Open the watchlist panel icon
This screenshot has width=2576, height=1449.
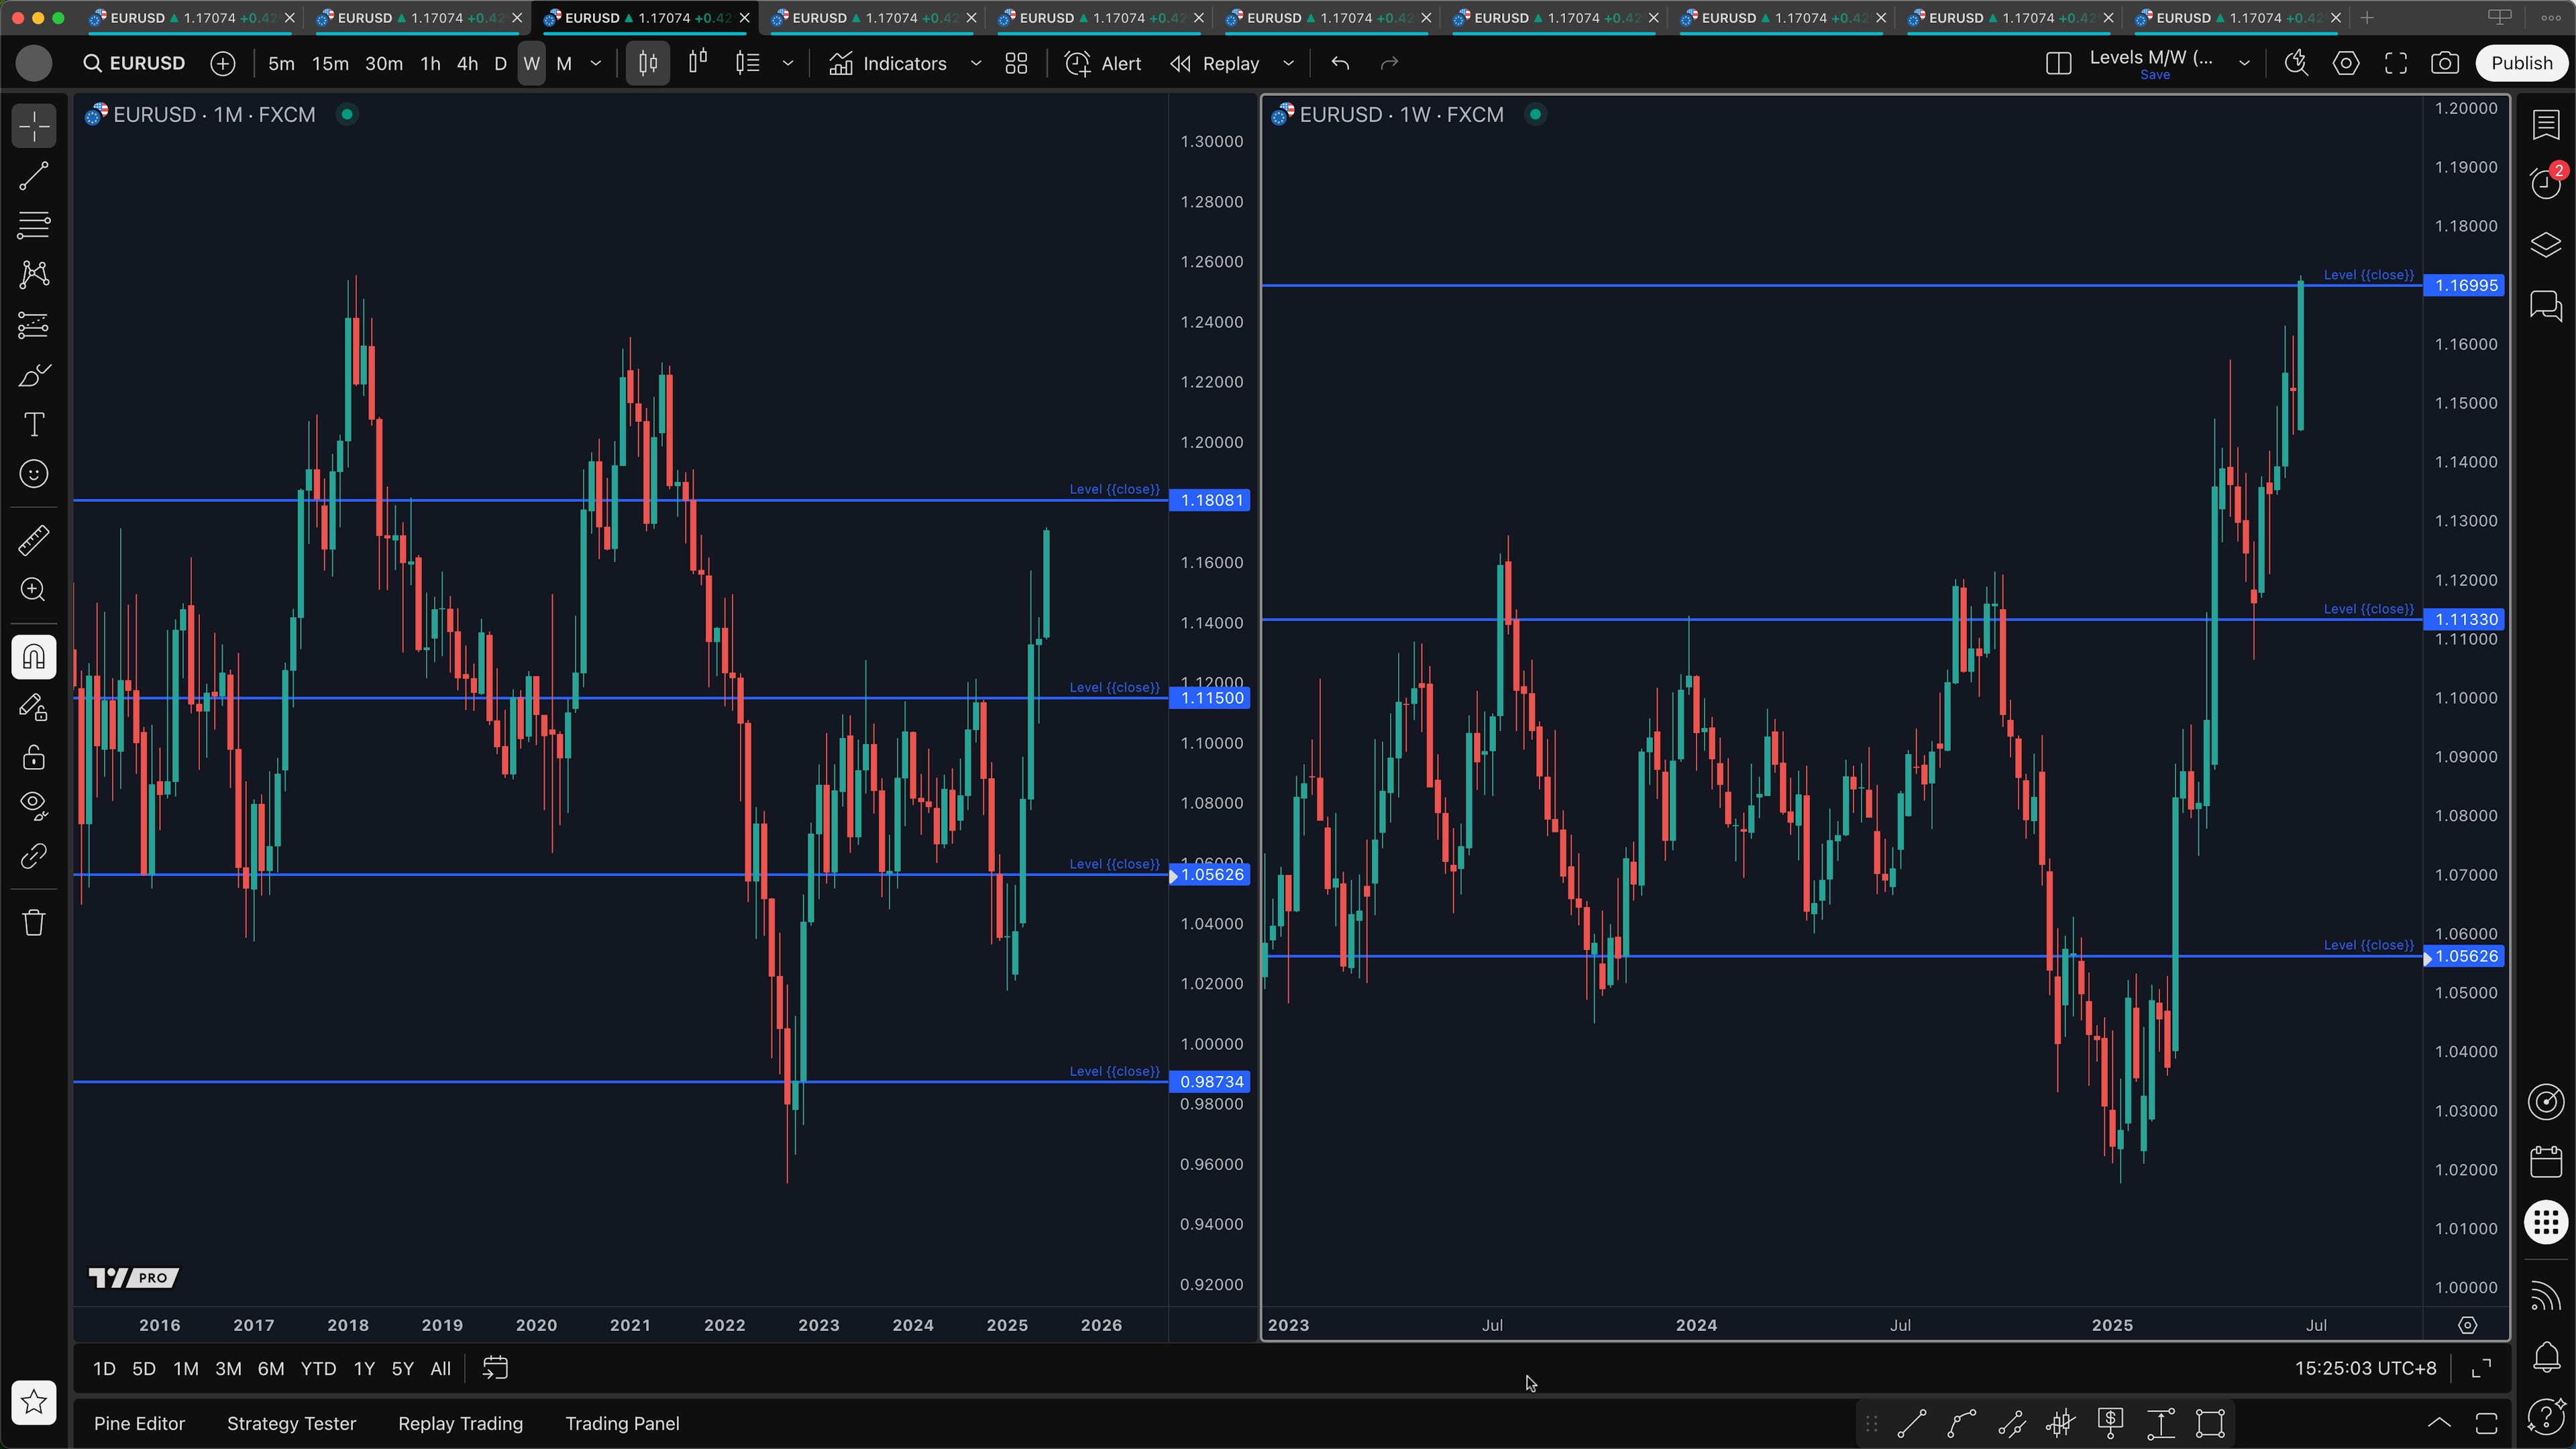pos(2546,125)
